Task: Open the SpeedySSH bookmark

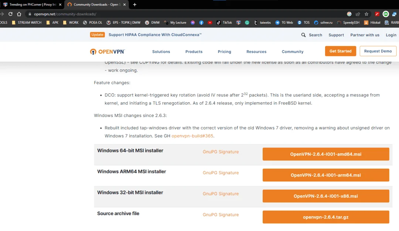Action: tap(348, 23)
